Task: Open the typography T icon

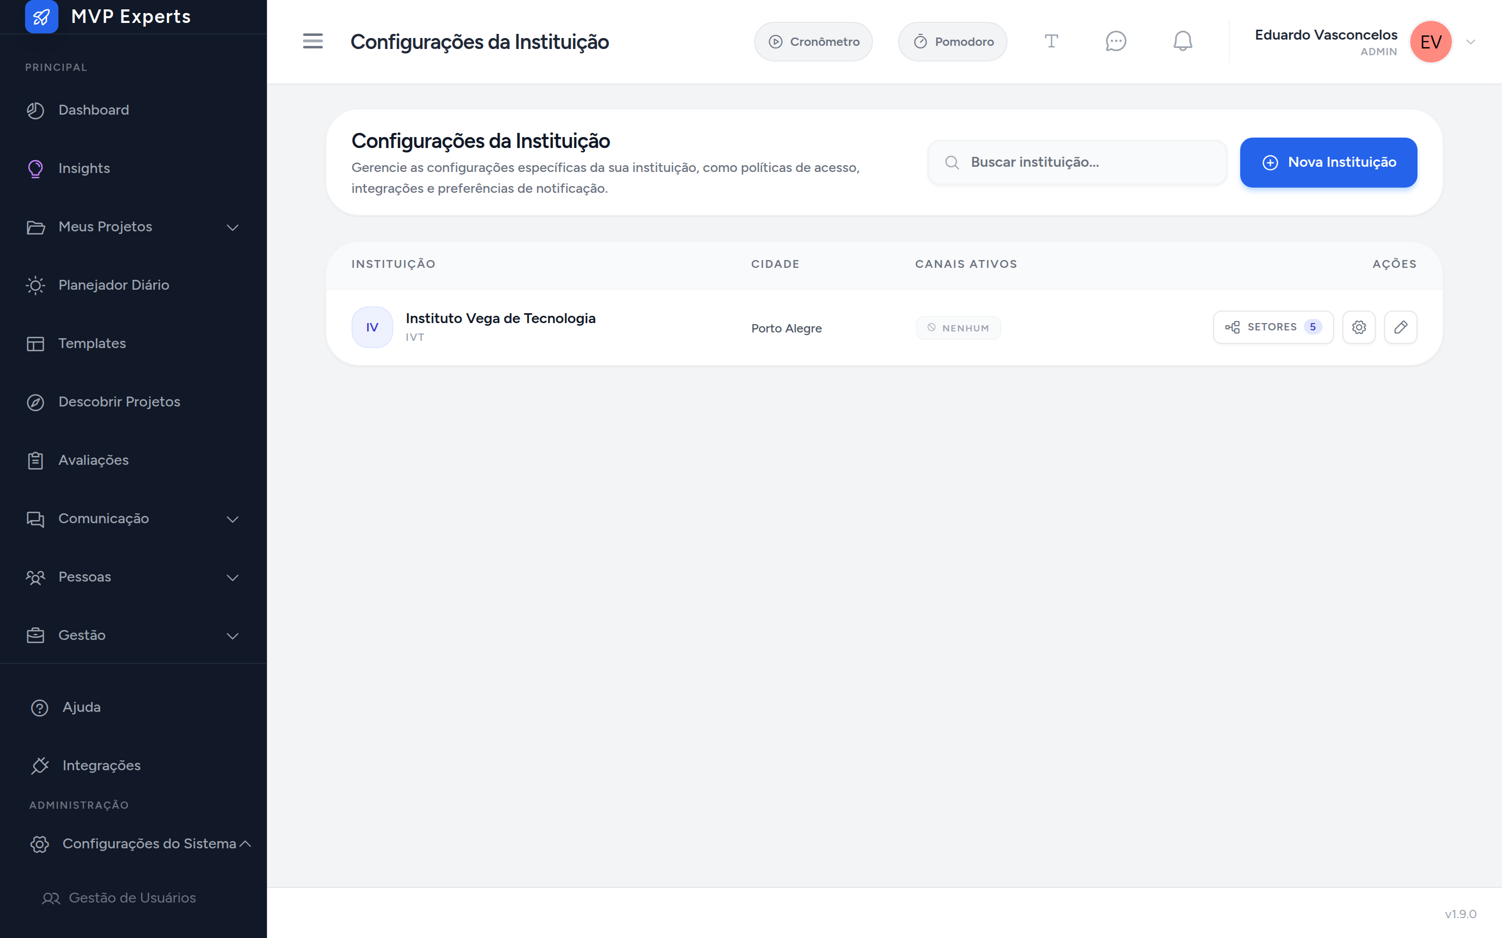Action: [1051, 42]
